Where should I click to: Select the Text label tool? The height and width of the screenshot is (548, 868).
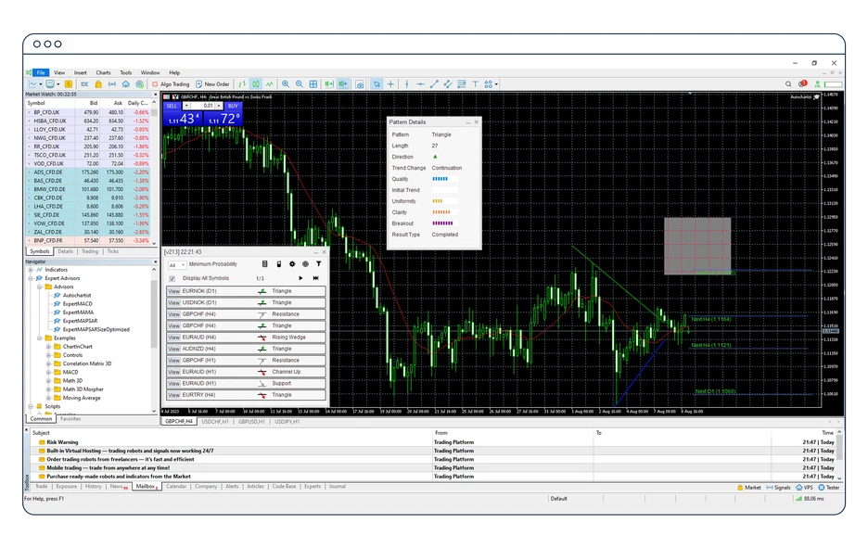point(475,84)
